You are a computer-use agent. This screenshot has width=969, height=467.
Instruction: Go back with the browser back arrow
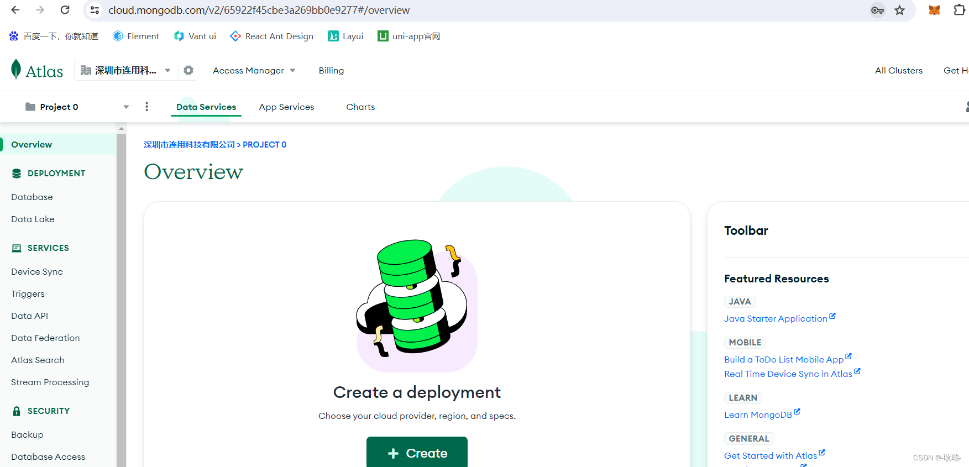pos(15,10)
